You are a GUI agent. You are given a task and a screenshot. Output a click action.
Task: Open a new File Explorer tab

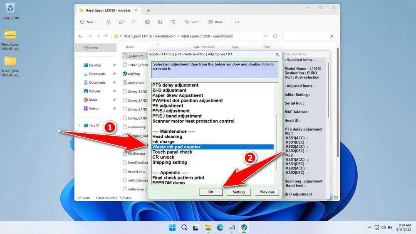149,10
